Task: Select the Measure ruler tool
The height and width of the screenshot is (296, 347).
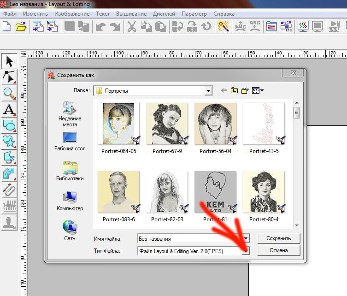Action: [x=9, y=189]
